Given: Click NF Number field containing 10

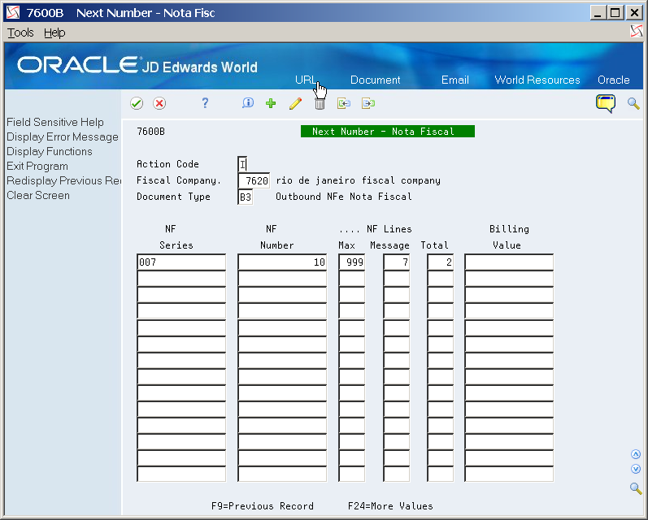Looking at the screenshot, I should pos(282,262).
